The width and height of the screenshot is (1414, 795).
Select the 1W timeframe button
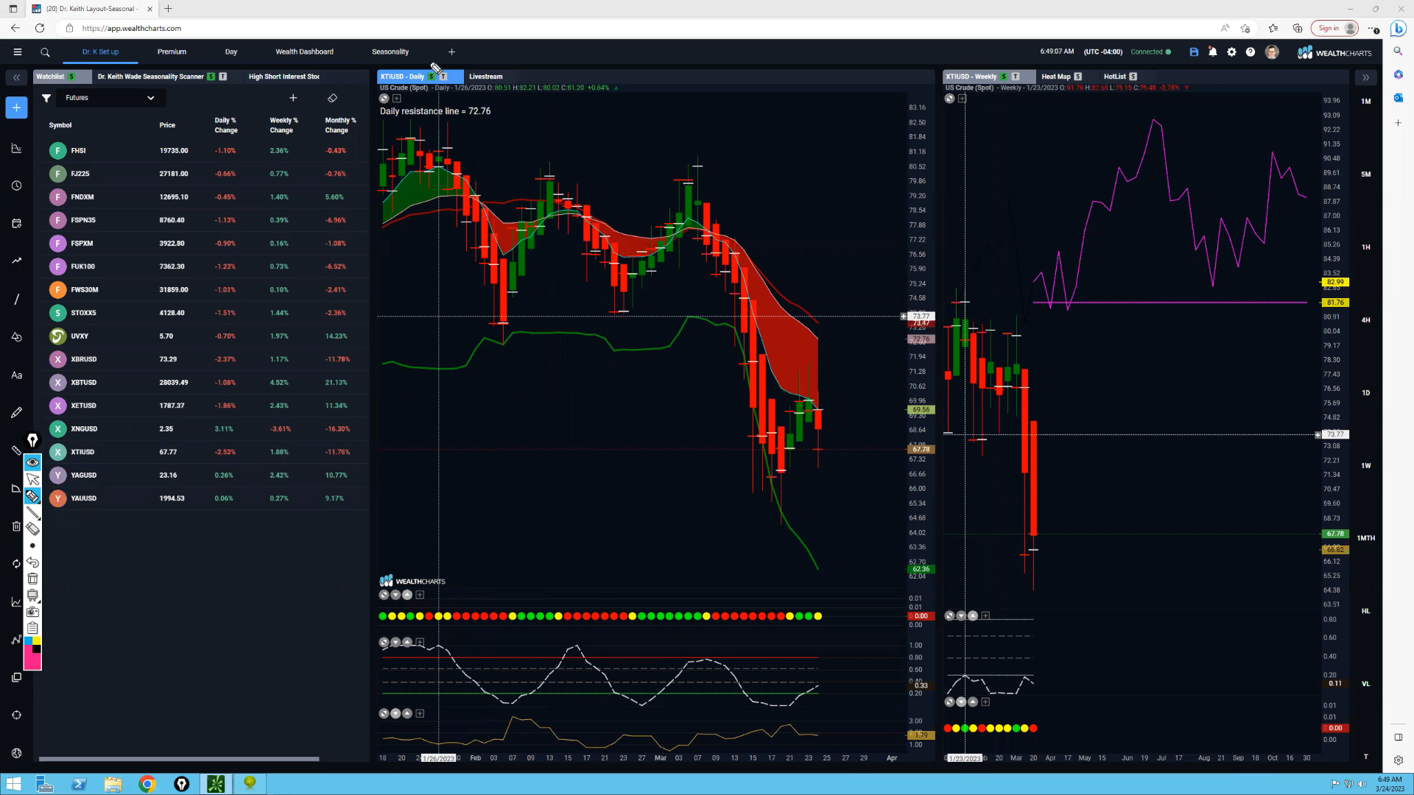coord(1366,466)
